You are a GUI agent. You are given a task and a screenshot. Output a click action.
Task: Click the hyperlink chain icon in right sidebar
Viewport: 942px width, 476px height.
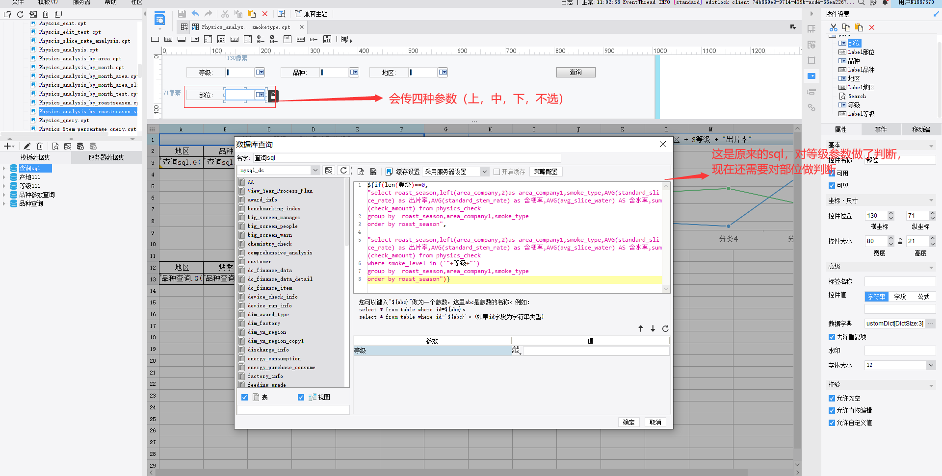tap(811, 107)
